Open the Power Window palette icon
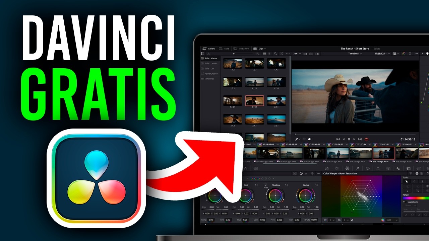This screenshot has height=241, width=429. pyautogui.click(x=368, y=168)
